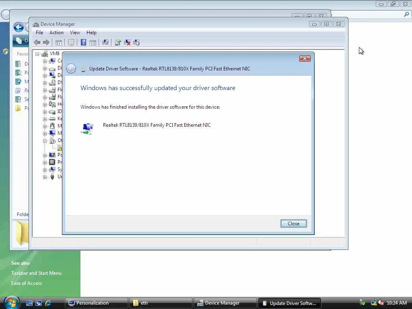Click the Uninstall toolbar icon with red X

tap(127, 42)
